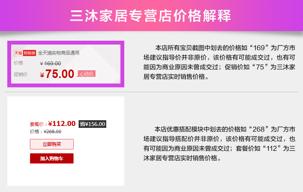Click the horizontal divider line between sections
This screenshot has width=303, height=192.
(151, 92)
